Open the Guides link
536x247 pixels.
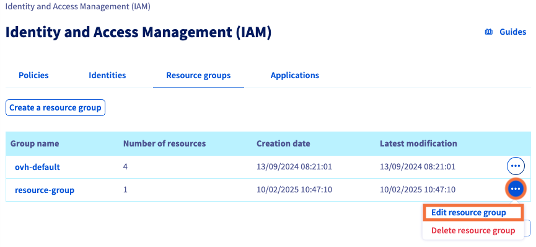(x=512, y=32)
